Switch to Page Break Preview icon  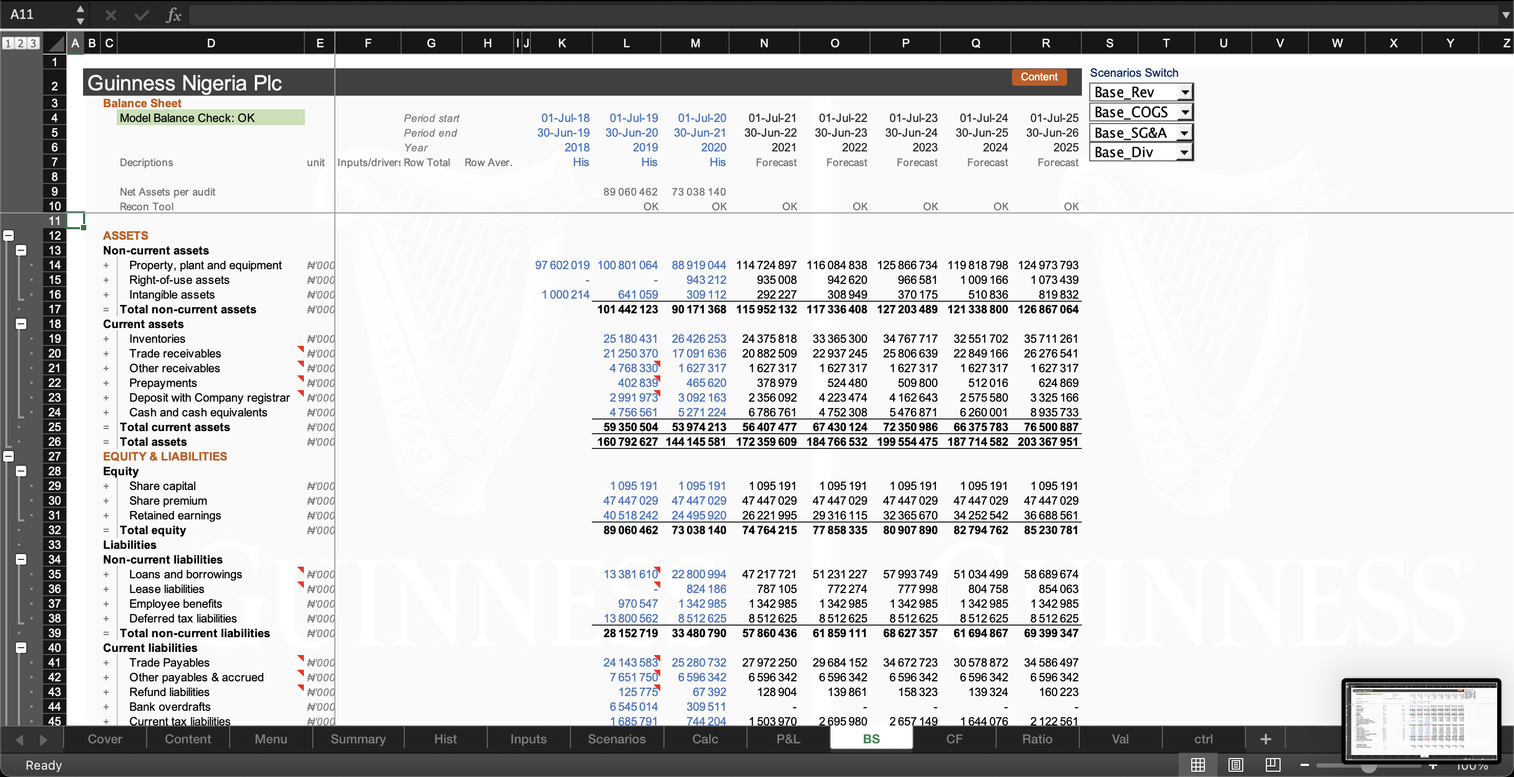[x=1273, y=765]
